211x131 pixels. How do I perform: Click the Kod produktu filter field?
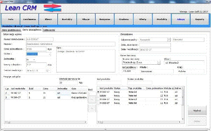point(109,83)
